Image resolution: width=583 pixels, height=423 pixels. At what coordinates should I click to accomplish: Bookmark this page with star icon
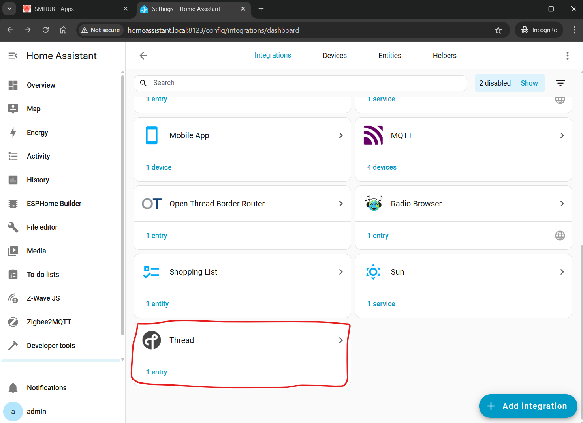tap(498, 30)
